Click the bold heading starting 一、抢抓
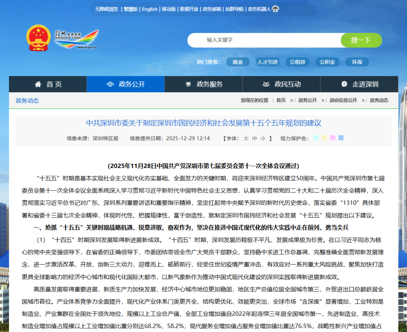407x332 pixels. coord(191,228)
